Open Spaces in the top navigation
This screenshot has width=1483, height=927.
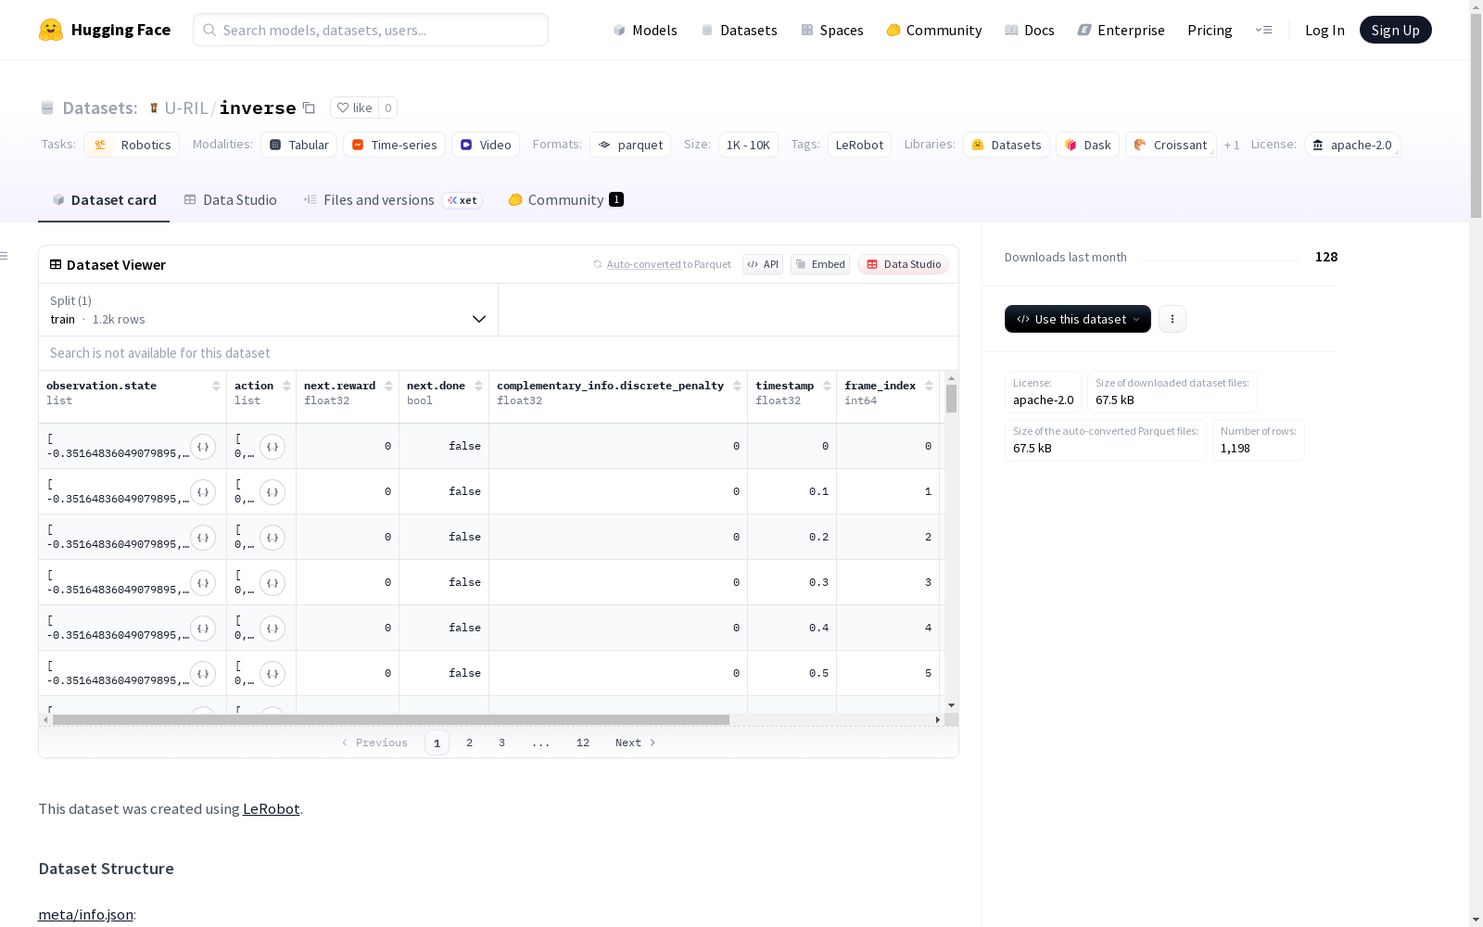[x=832, y=30]
